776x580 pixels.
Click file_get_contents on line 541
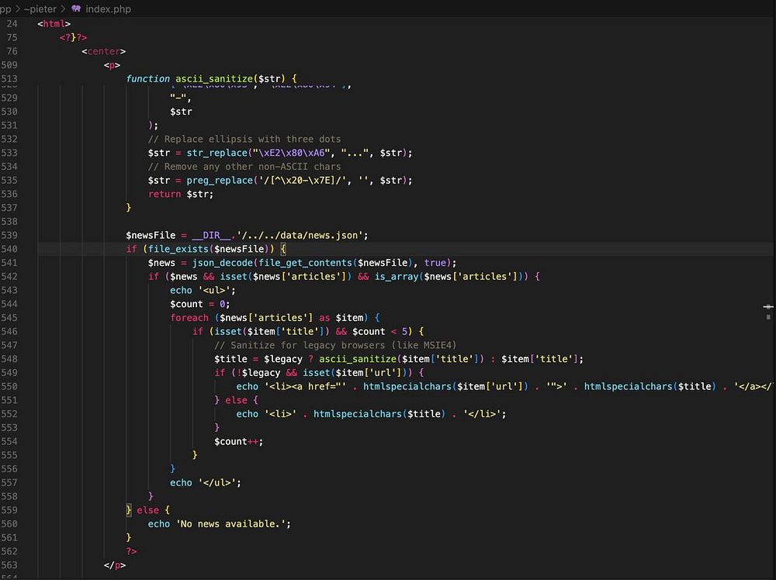tap(305, 263)
